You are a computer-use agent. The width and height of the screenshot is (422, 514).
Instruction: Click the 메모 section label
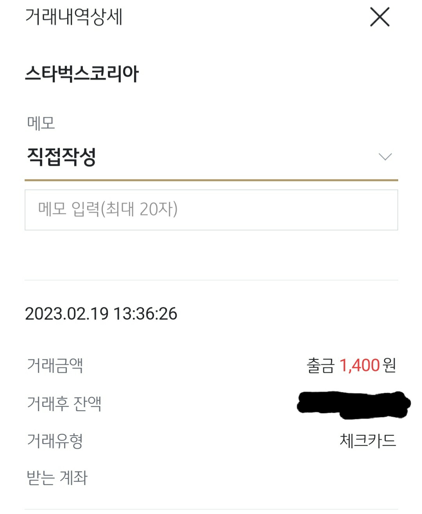[41, 123]
